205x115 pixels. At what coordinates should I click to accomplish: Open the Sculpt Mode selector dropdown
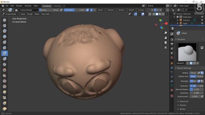(x=10, y=14)
